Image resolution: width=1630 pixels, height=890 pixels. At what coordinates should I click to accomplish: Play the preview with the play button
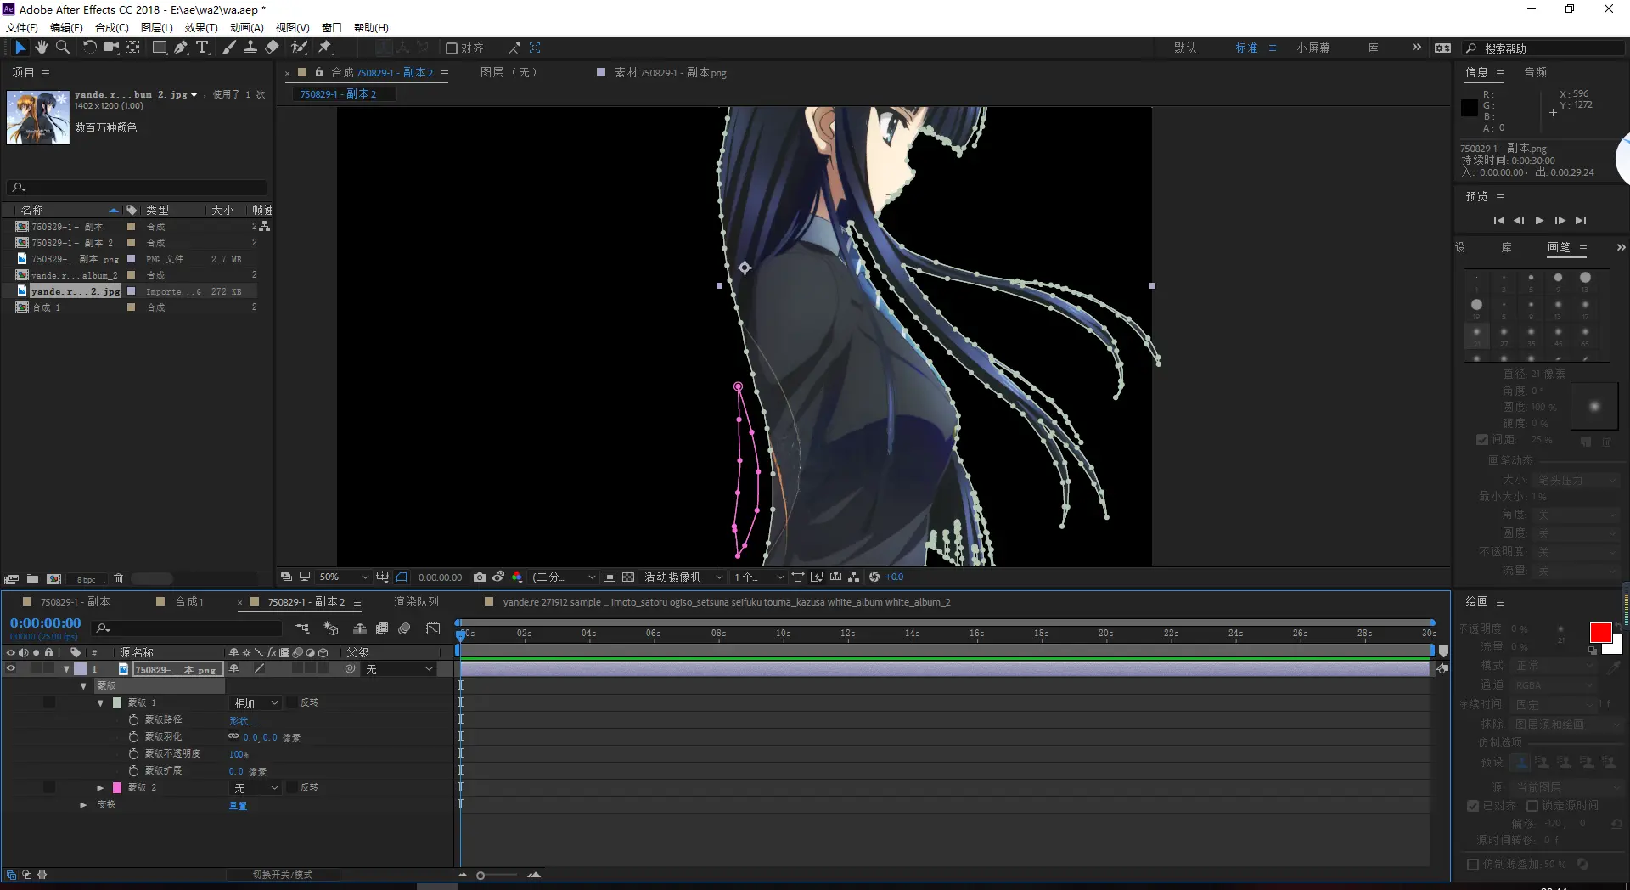1539,221
